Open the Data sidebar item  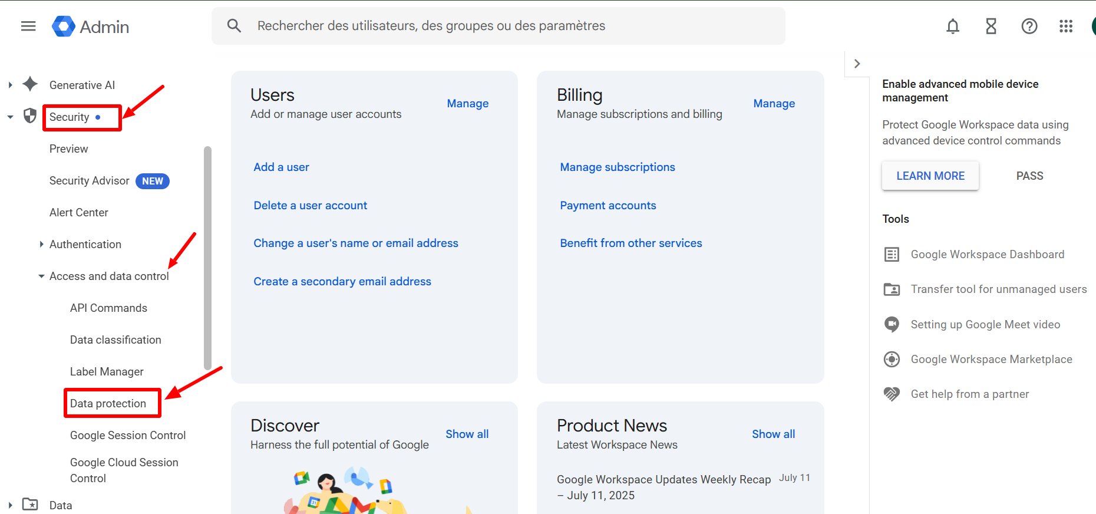coord(61,505)
